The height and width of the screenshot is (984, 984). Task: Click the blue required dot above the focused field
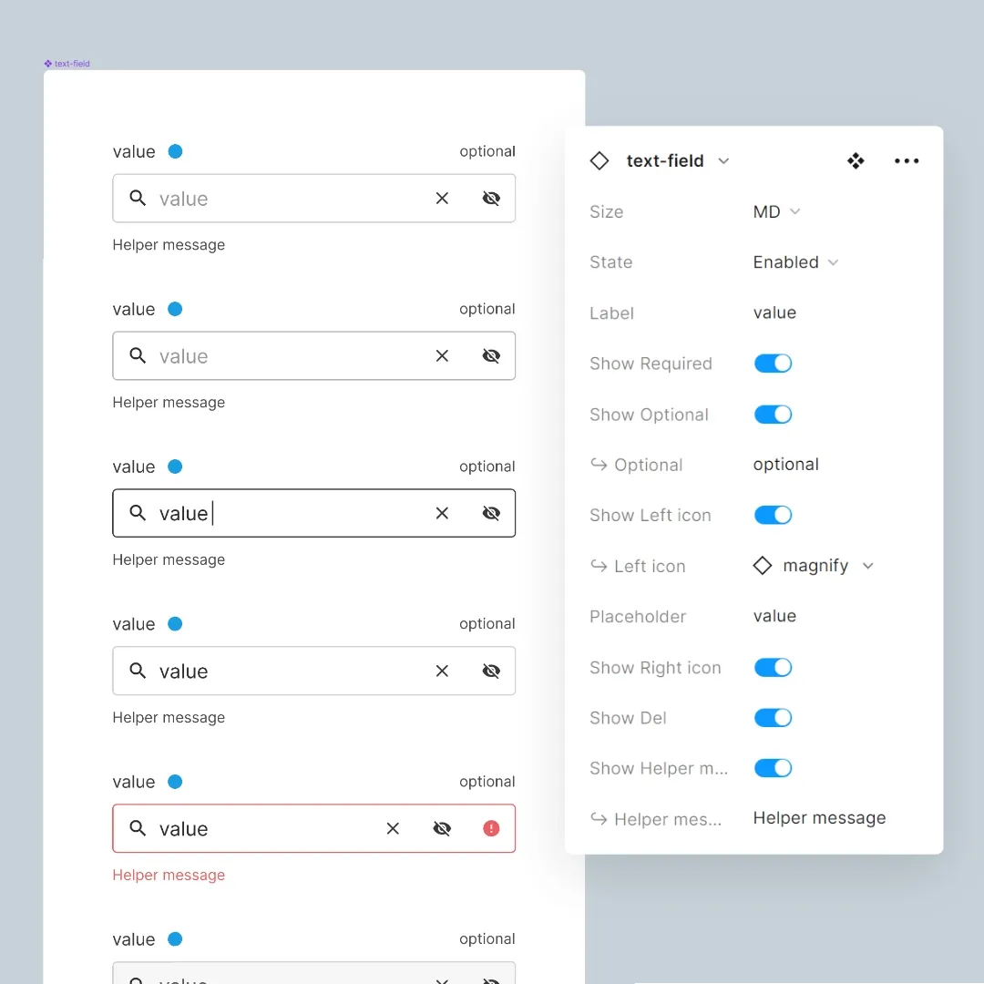point(175,466)
